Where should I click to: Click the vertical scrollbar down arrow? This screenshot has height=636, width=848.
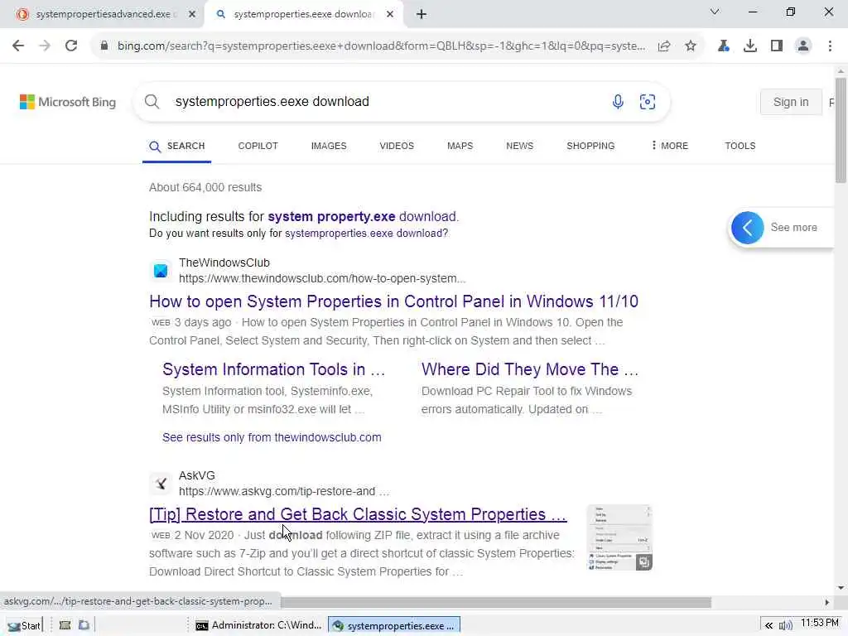[x=841, y=588]
